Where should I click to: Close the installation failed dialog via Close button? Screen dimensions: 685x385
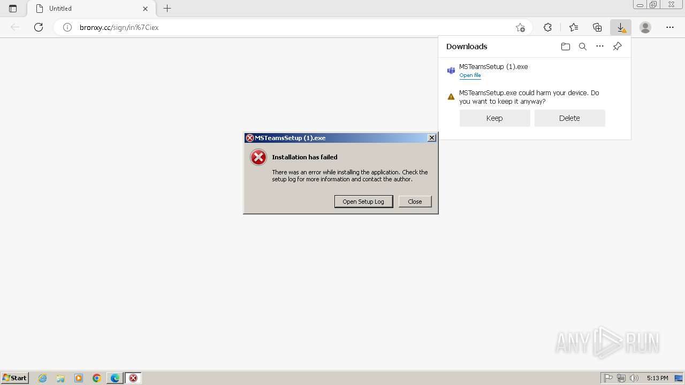[415, 202]
